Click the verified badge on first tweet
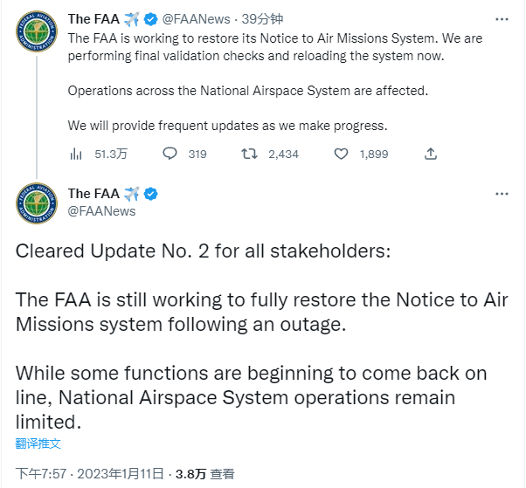 point(151,19)
